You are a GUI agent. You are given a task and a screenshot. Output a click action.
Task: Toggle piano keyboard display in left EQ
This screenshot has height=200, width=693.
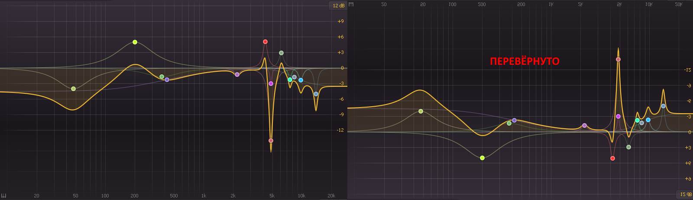3,195
